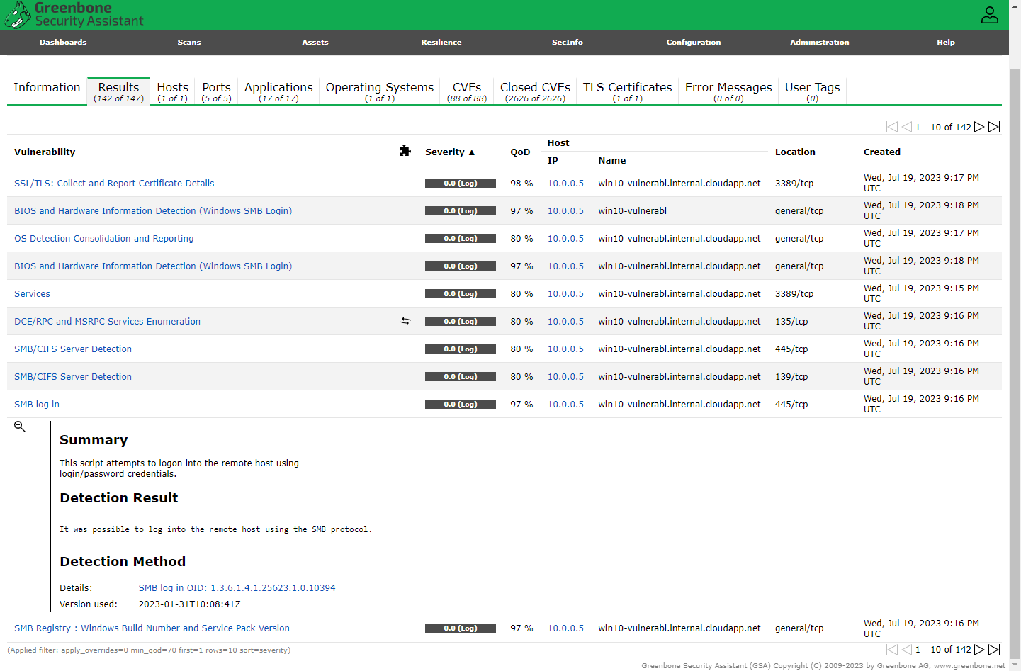The image size is (1021, 671).
Task: Open DCE/RPC and MSRPC Services Enumeration
Action: (x=107, y=321)
